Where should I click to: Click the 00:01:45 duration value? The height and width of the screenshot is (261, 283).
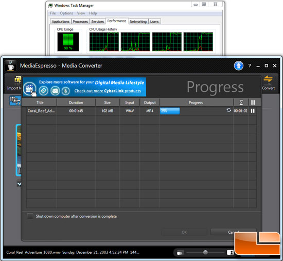76,111
